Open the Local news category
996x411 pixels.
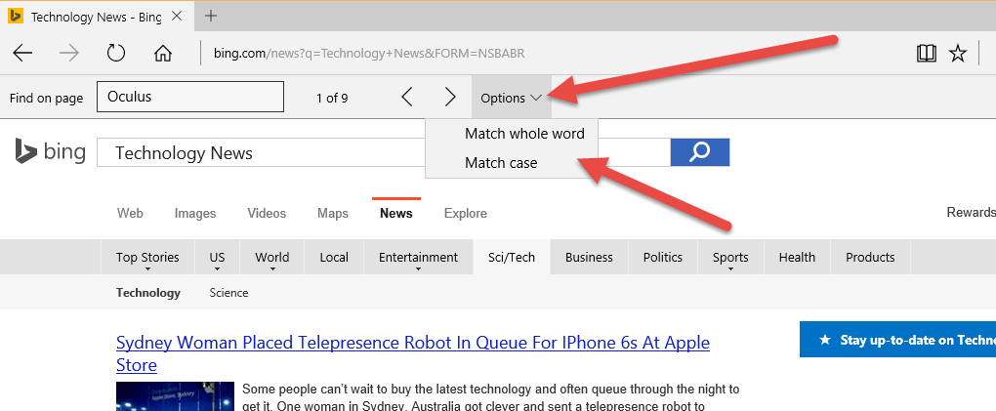click(334, 258)
